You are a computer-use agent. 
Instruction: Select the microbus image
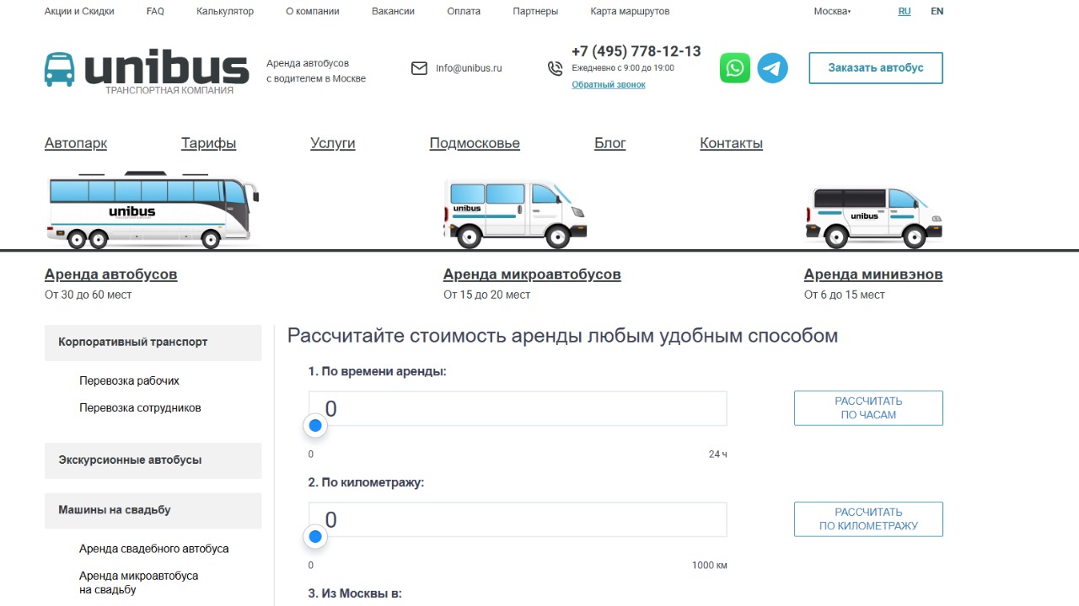pyautogui.click(x=515, y=213)
